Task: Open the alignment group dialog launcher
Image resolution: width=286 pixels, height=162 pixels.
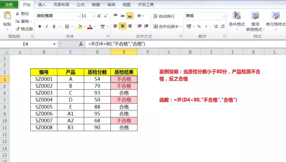Action: tap(181, 36)
